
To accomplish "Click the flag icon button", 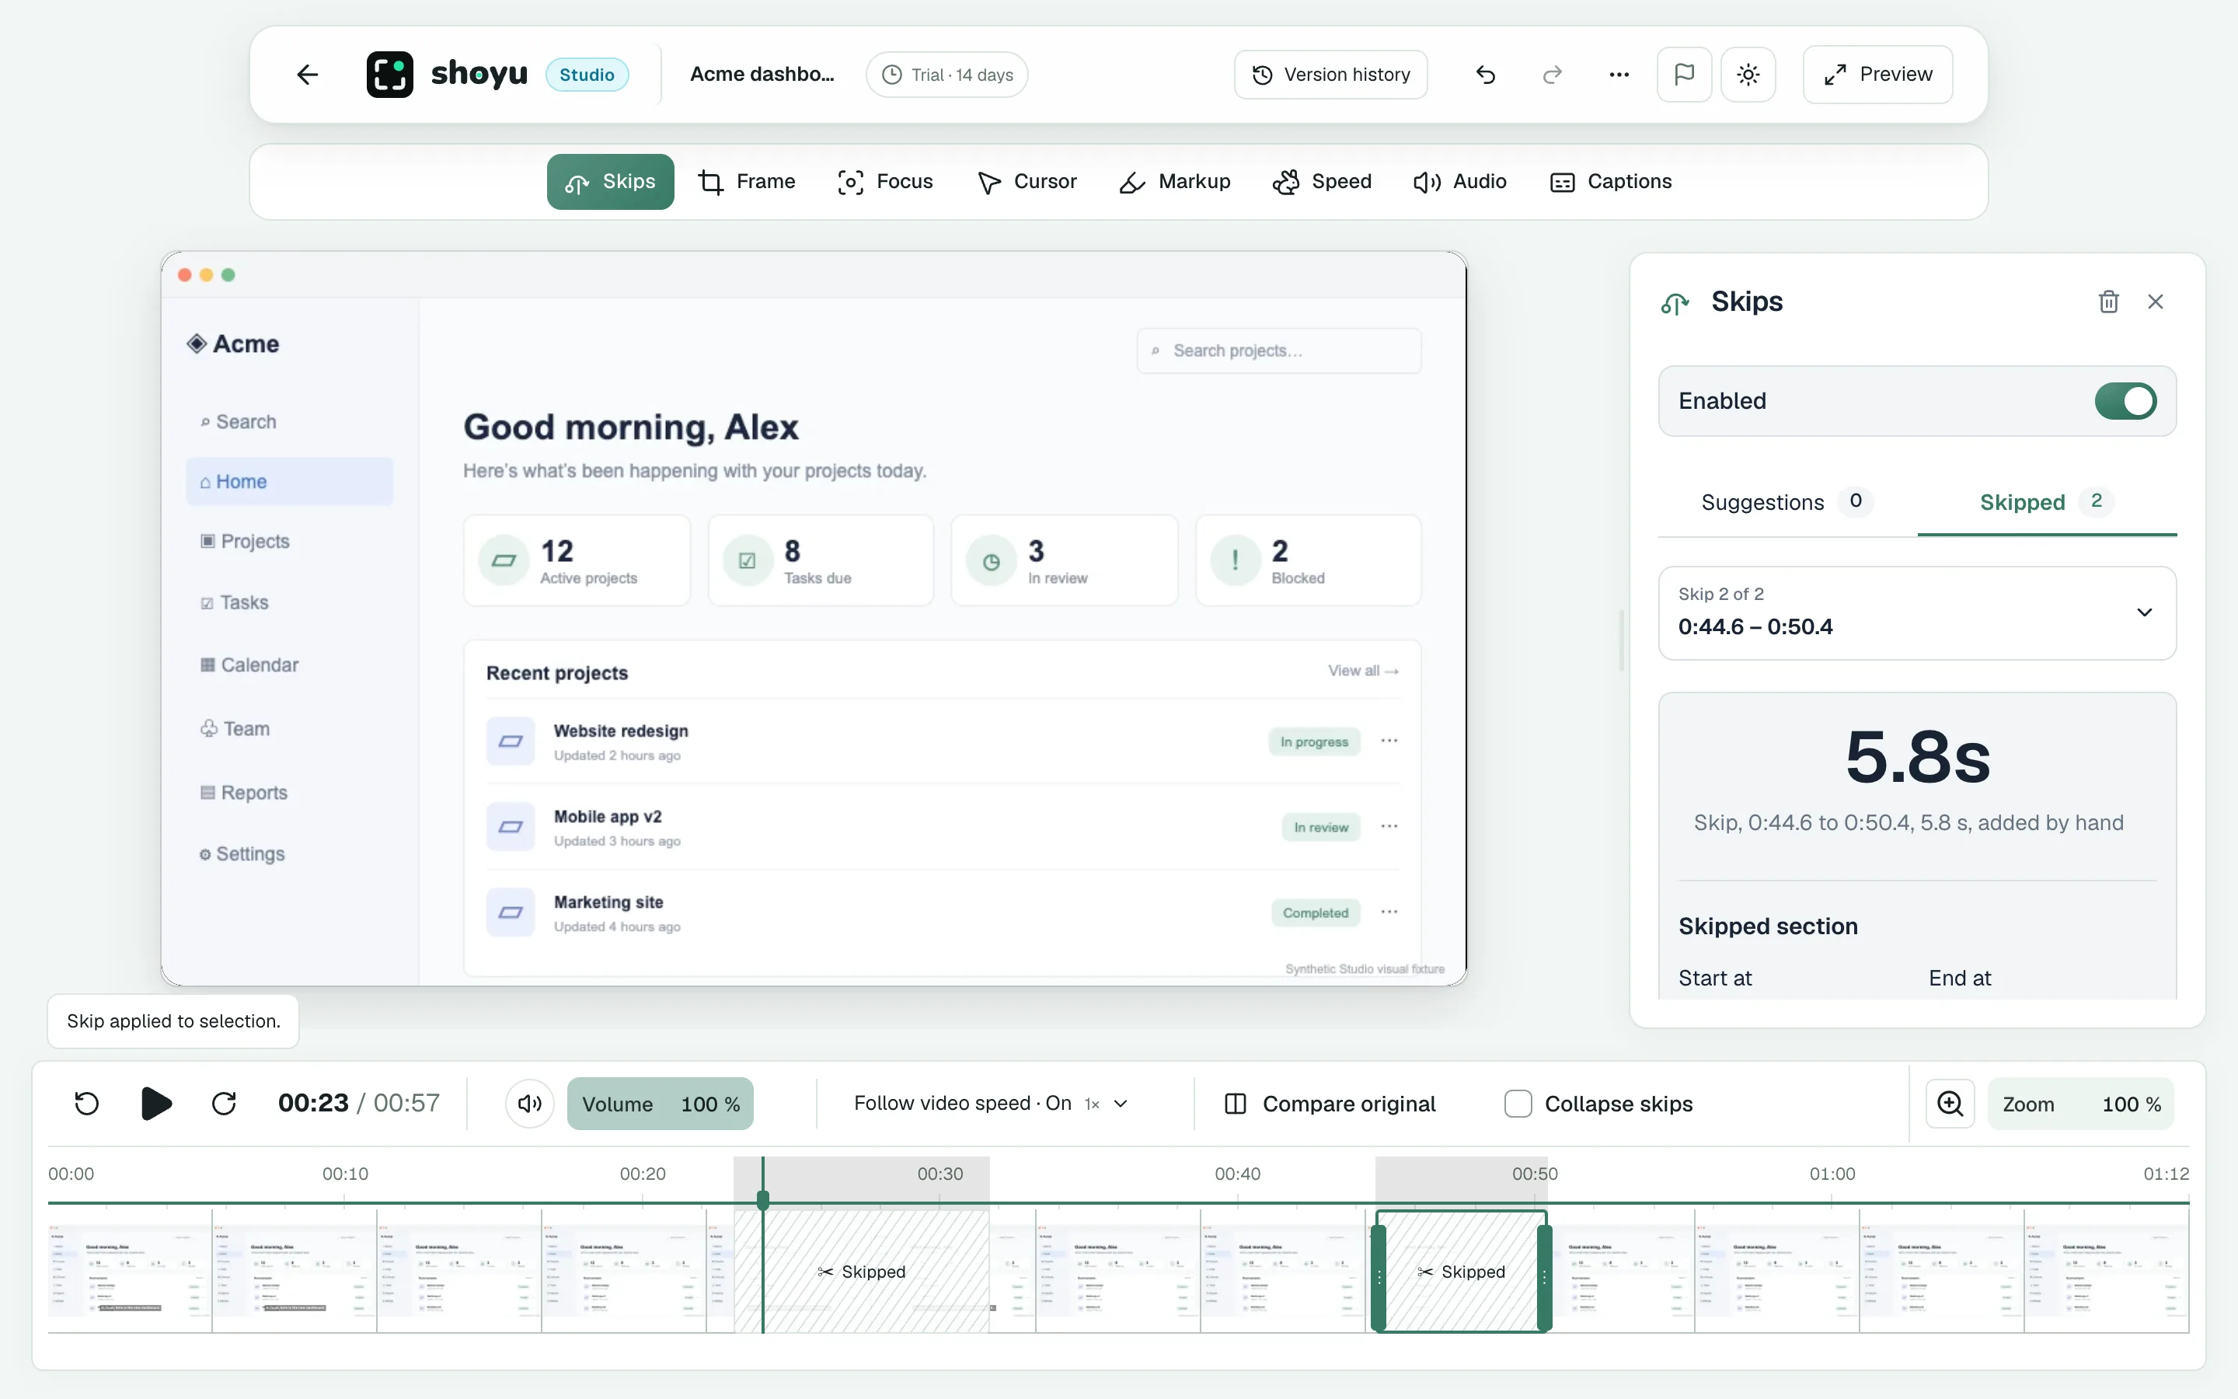I will pos(1684,74).
